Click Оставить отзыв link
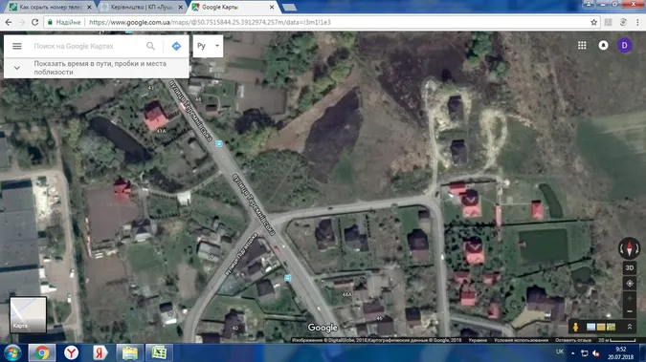The width and height of the screenshot is (646, 362). pyautogui.click(x=573, y=340)
